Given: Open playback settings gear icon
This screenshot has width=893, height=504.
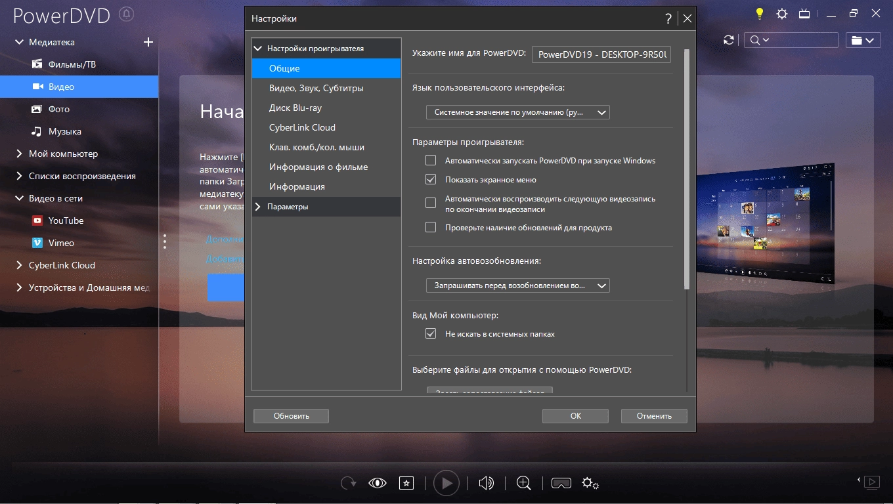Looking at the screenshot, I should tap(590, 484).
